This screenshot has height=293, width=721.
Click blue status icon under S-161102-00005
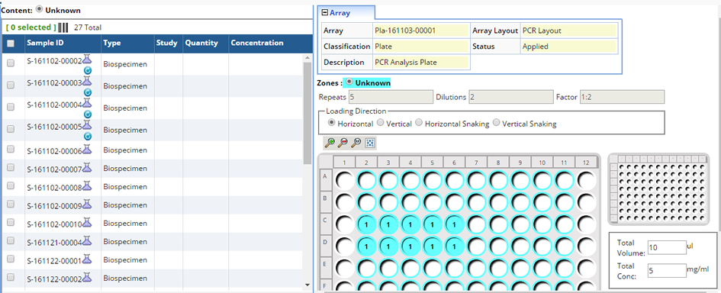point(88,137)
